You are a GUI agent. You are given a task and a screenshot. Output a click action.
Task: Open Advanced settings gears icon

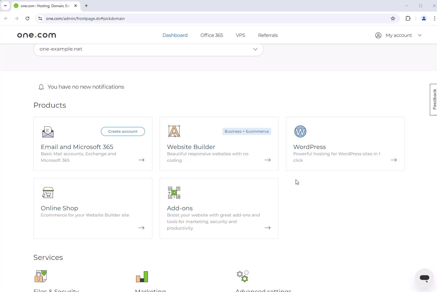tap(243, 276)
